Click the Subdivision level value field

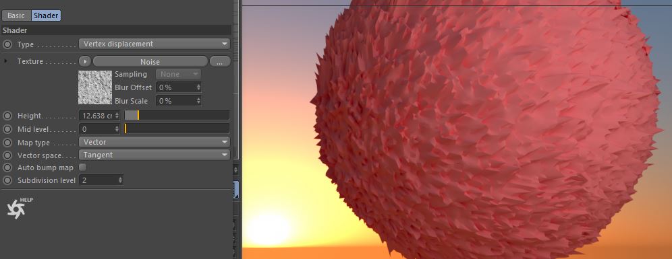click(x=98, y=180)
